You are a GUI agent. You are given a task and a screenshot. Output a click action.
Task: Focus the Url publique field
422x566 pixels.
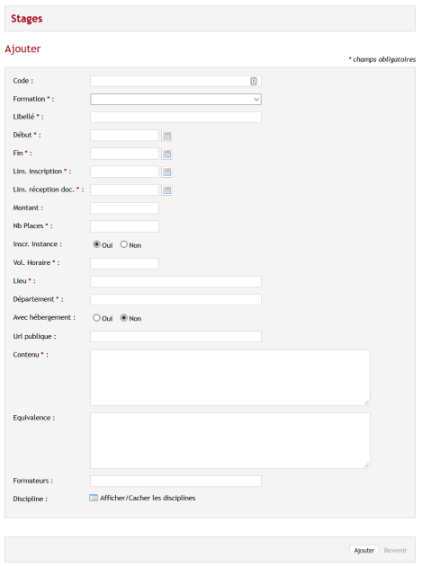[175, 336]
